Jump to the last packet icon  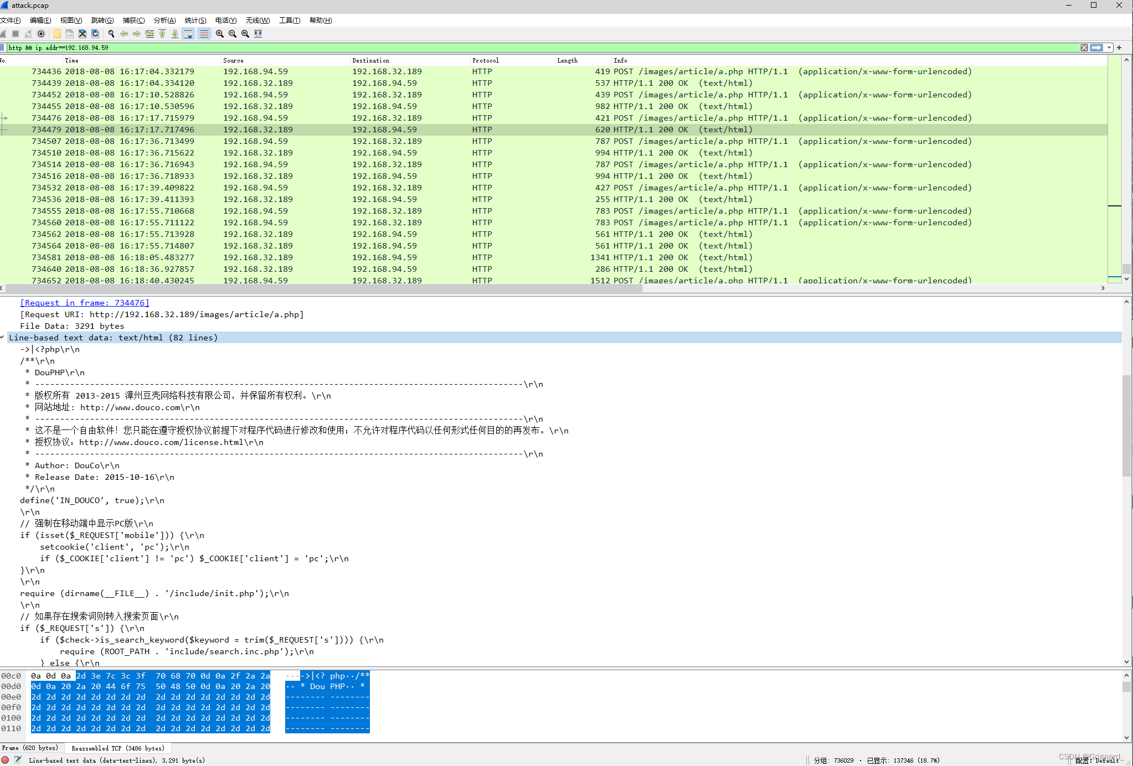pos(175,34)
